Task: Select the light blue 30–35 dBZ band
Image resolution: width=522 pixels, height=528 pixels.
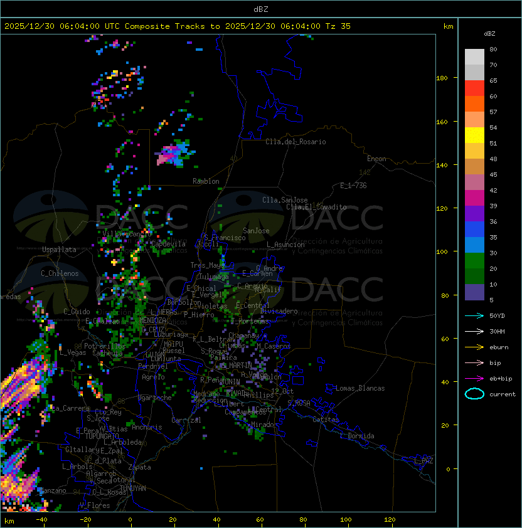Action: (x=474, y=245)
